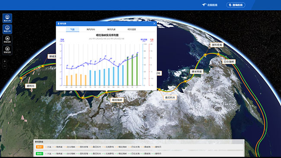Click the 桑尼科夫 waypoint label
Image resolution: width=281 pixels, height=158 pixels.
(x=170, y=98)
